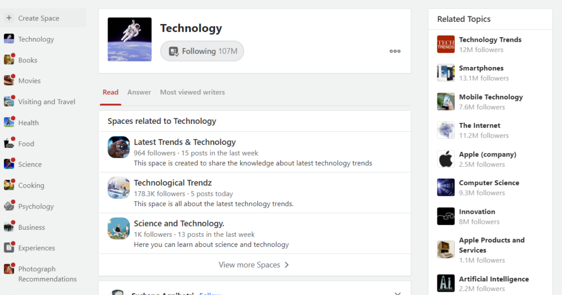Click the Technology astronaut topic image
This screenshot has height=295, width=562.
(x=130, y=39)
